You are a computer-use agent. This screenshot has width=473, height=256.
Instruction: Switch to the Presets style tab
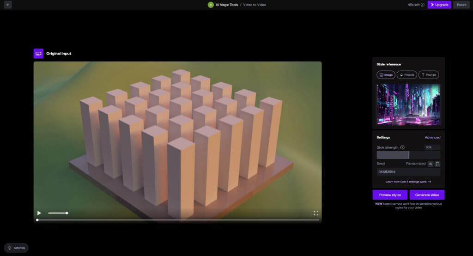(x=406, y=75)
